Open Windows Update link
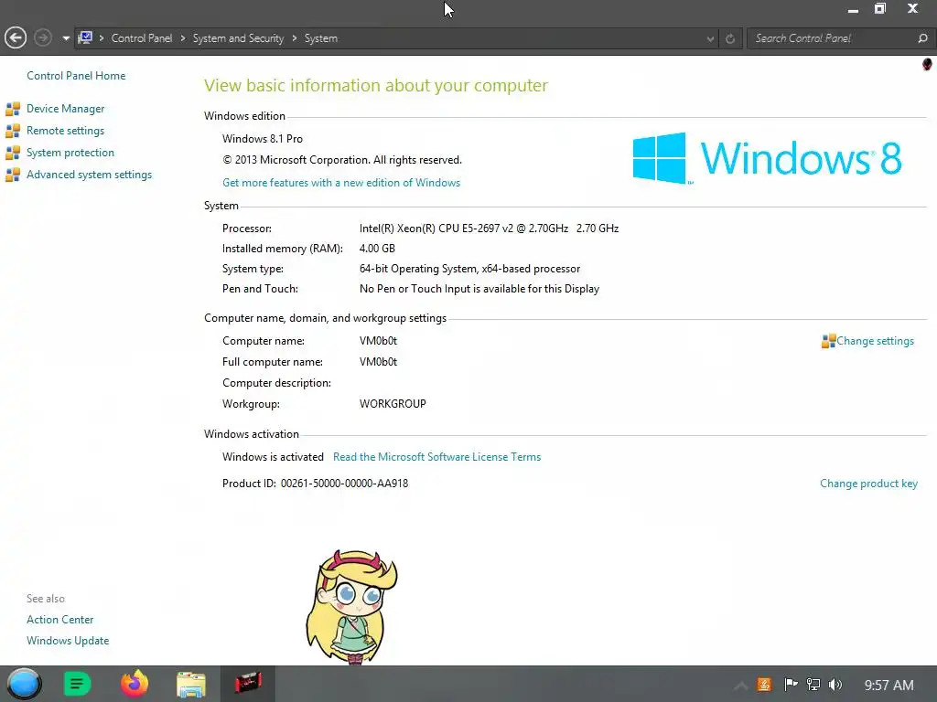Image resolution: width=937 pixels, height=702 pixels. pyautogui.click(x=68, y=641)
